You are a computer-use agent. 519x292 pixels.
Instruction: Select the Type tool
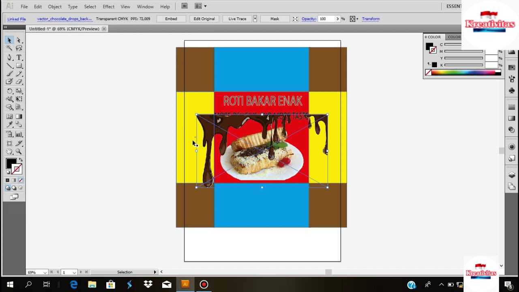(19, 57)
